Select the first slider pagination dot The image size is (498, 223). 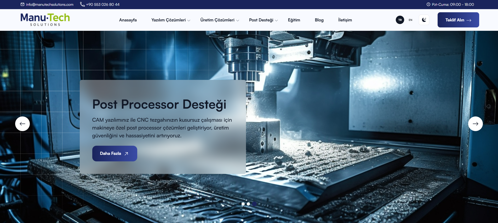point(243,204)
